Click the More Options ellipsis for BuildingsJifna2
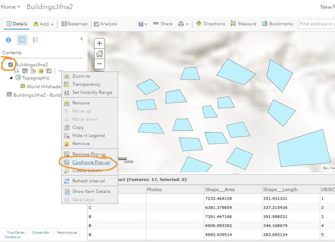Screen dimensions: 335x242 (60, 71)
